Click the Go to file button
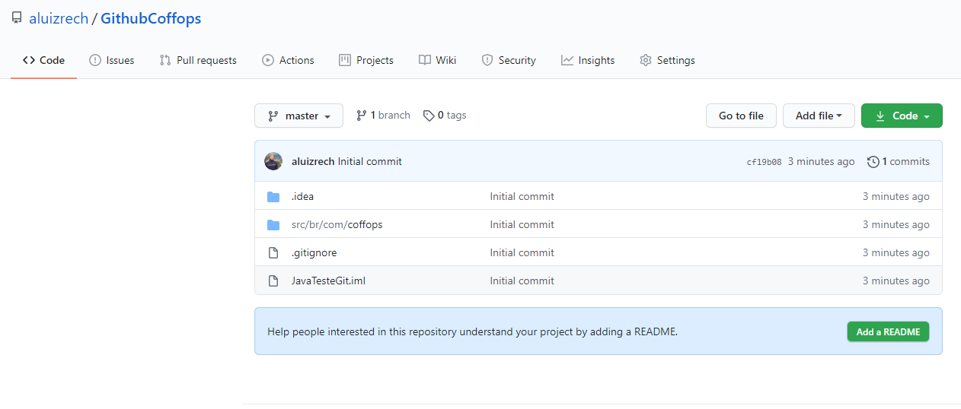961x409 pixels. point(741,116)
